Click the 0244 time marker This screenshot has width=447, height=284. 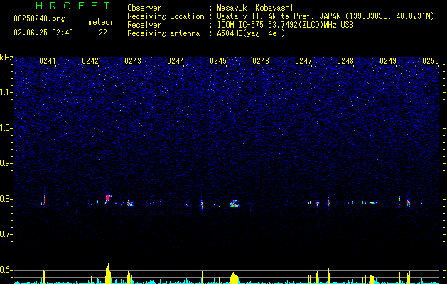click(x=176, y=61)
